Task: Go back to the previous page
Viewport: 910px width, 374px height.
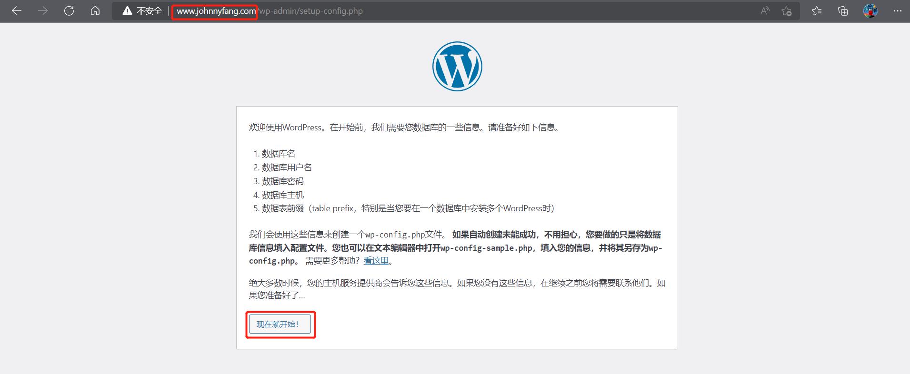Action: click(x=17, y=11)
